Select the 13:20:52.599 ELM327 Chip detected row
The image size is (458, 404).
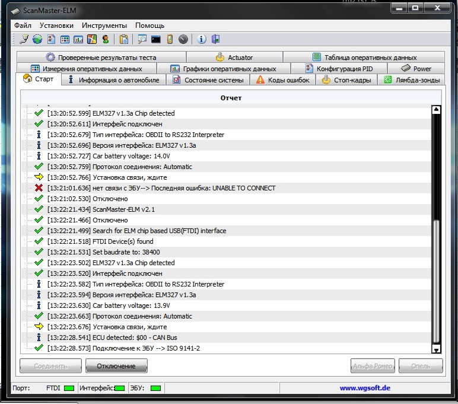(226, 113)
